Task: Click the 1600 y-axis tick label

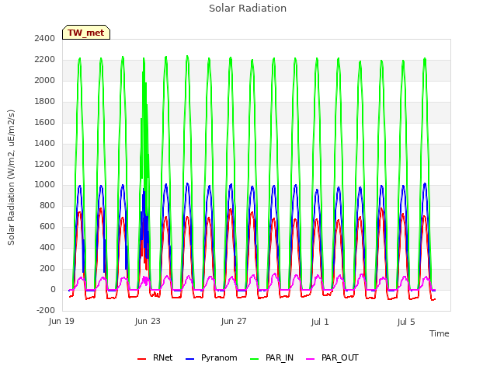Action: (45, 123)
